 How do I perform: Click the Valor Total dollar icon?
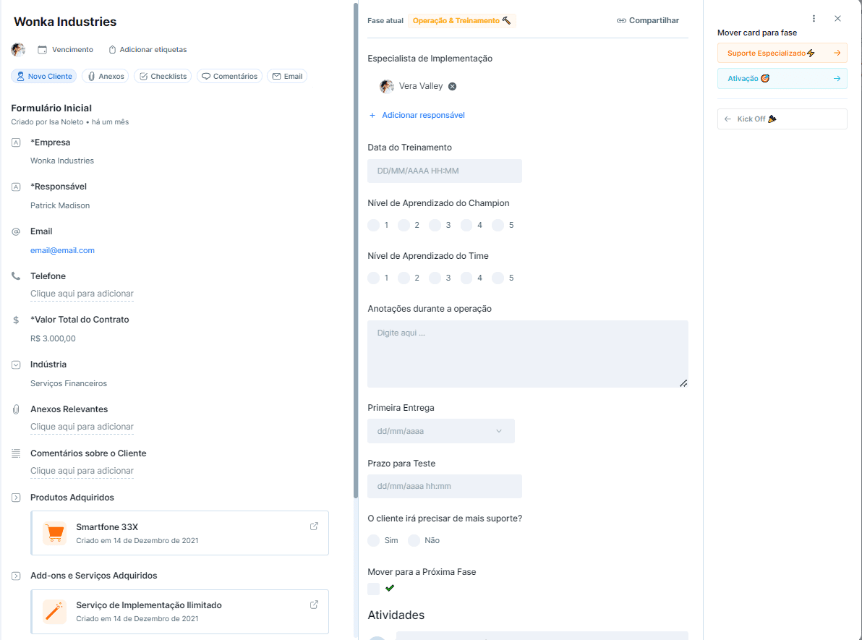16,320
